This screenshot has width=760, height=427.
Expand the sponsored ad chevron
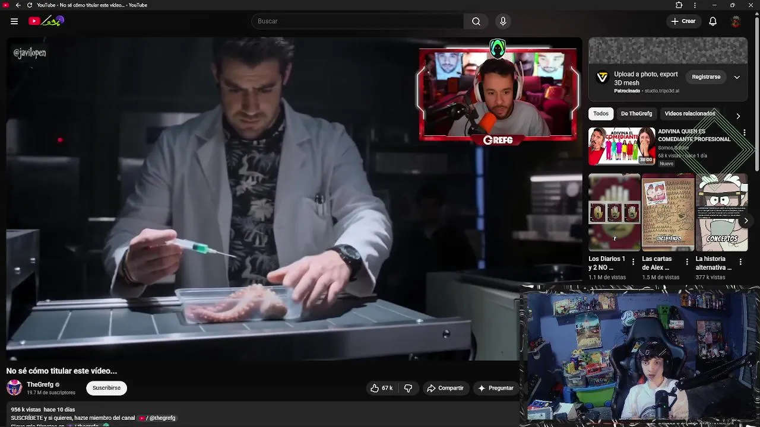click(x=737, y=77)
